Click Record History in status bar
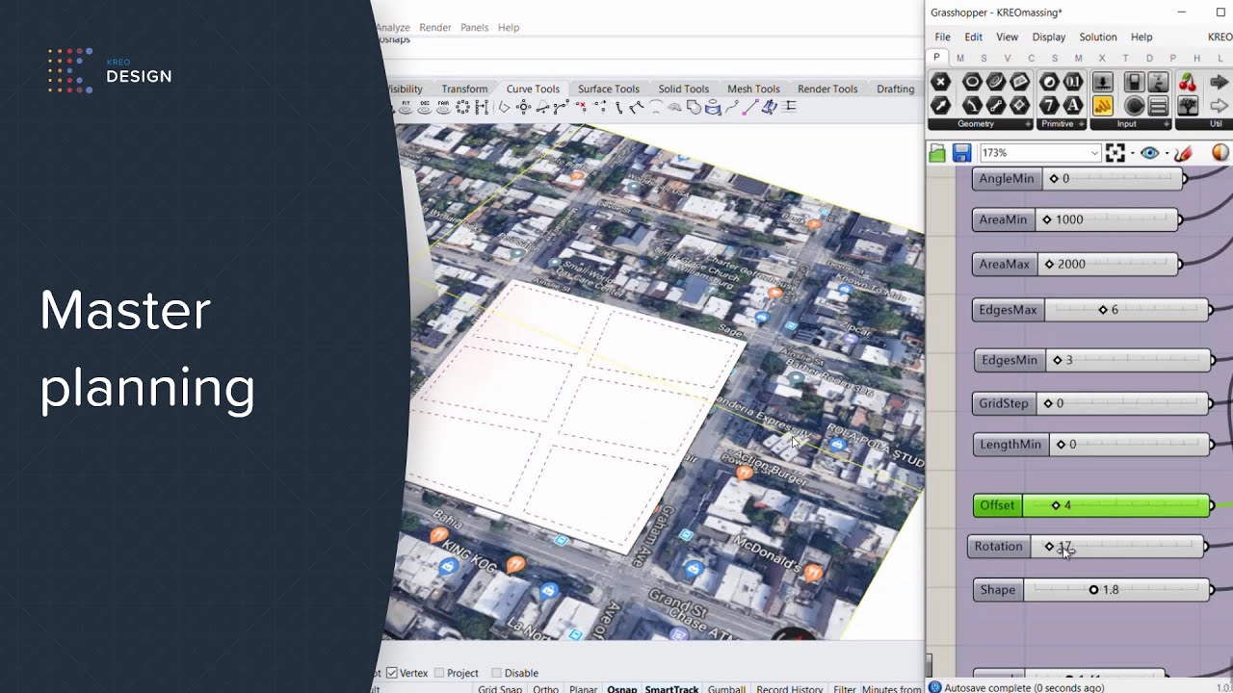 789,688
